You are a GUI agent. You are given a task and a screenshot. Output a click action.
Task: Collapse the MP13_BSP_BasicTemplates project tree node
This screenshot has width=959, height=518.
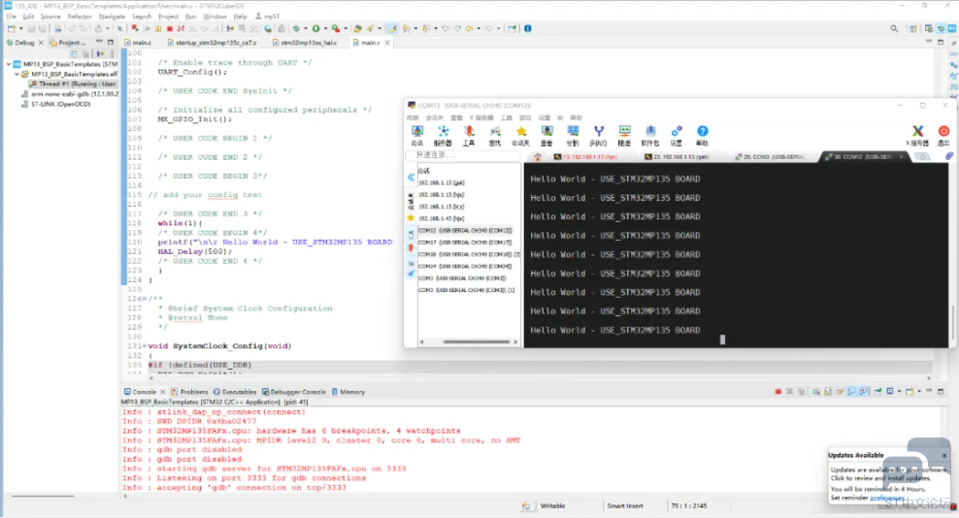pos(9,64)
